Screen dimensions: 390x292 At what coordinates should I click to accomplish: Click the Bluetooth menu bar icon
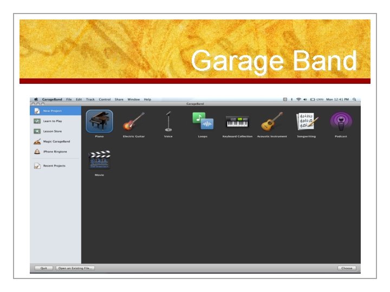point(292,99)
